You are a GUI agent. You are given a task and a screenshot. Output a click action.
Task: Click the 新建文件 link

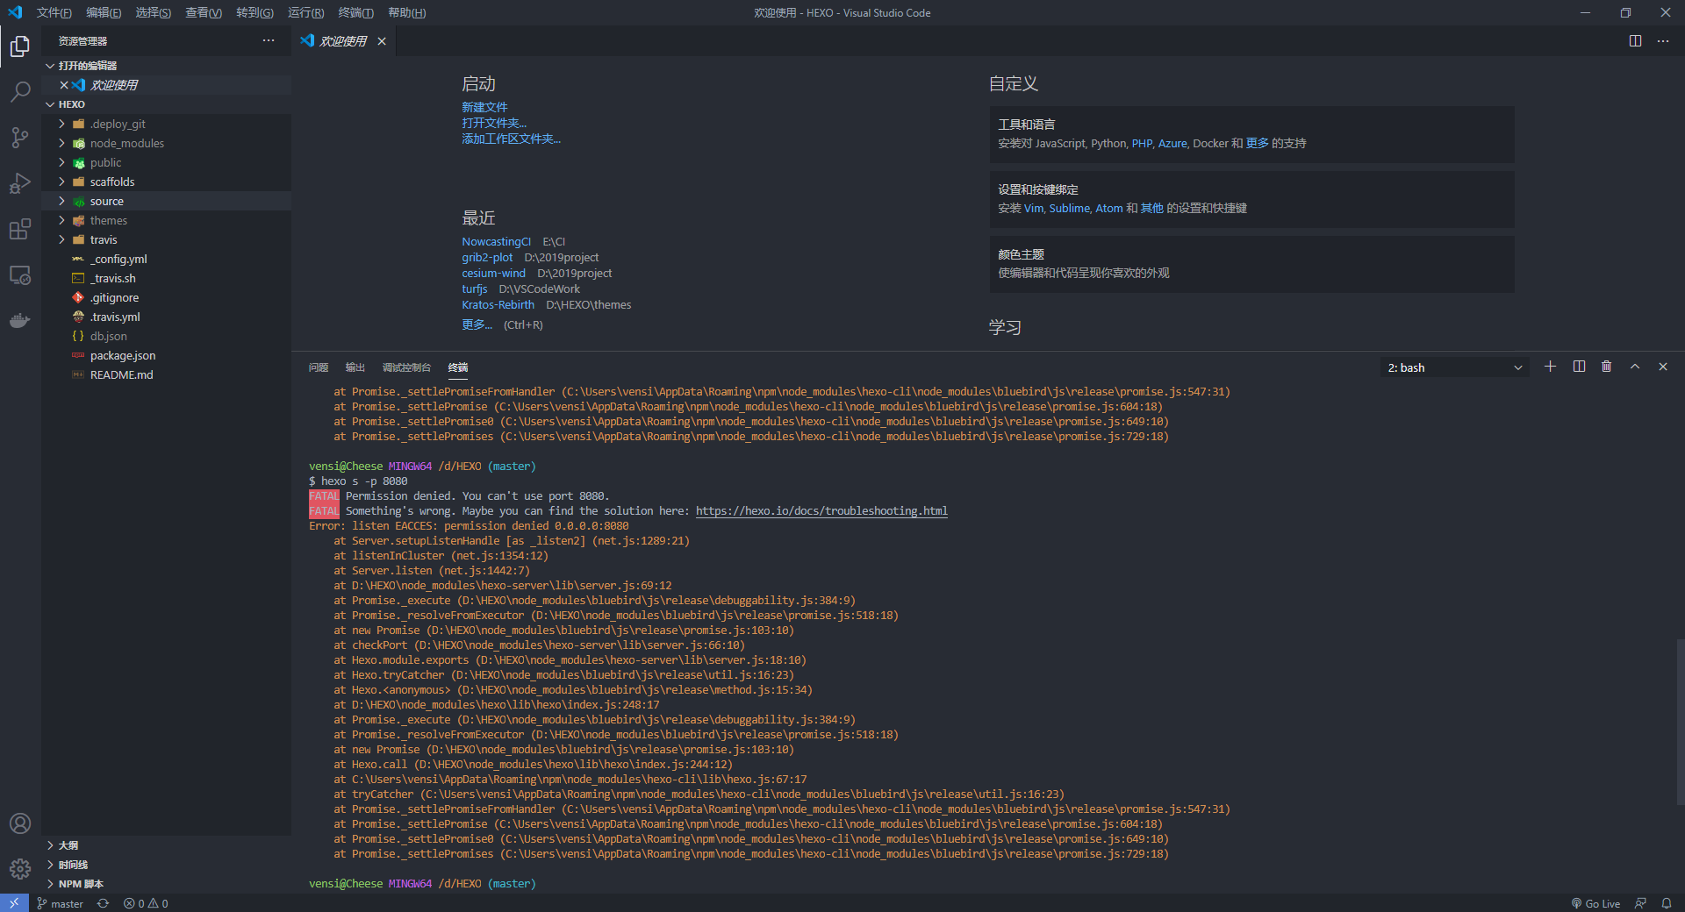tap(484, 107)
